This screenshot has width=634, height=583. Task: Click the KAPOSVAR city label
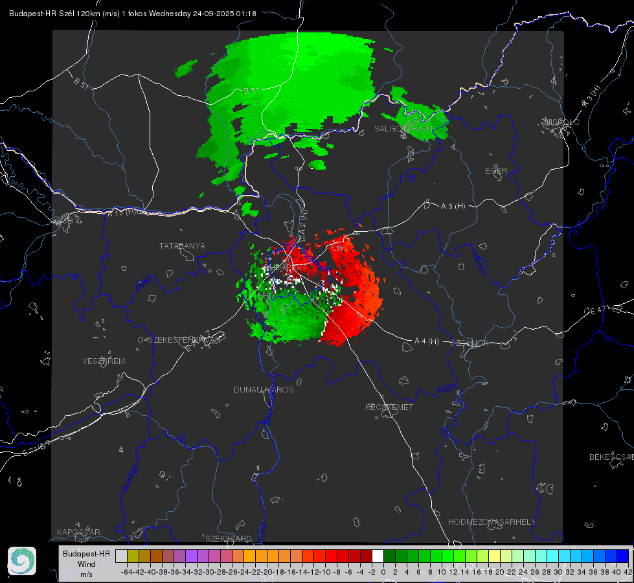tap(78, 532)
